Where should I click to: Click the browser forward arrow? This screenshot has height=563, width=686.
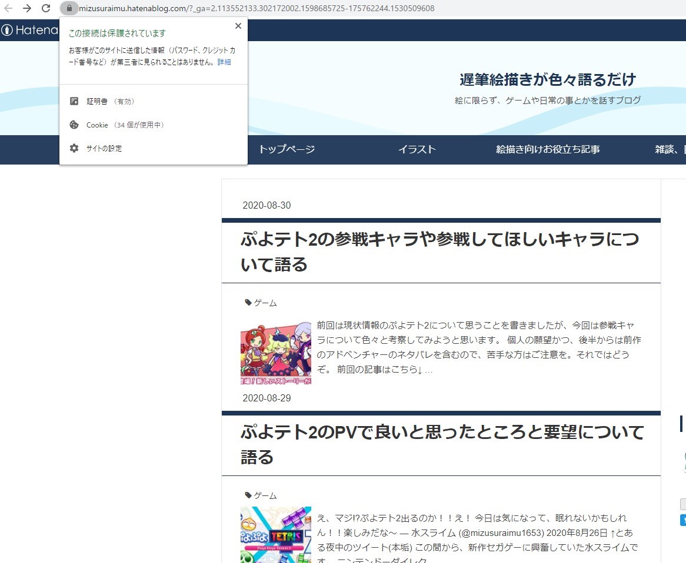point(26,8)
